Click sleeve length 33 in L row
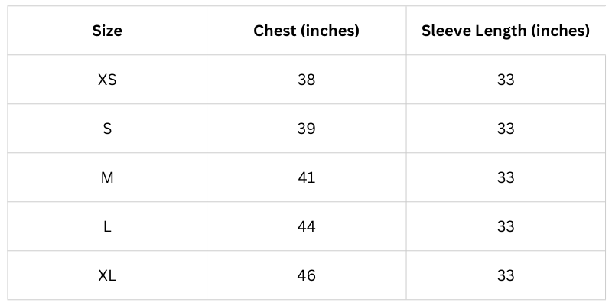The width and height of the screenshot is (612, 306). [x=506, y=226]
